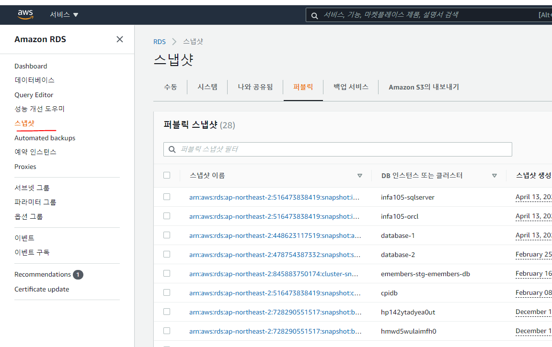Screen dimensions: 552x347
Task: Select the 퍼블릭 tab
Action: pyautogui.click(x=303, y=87)
